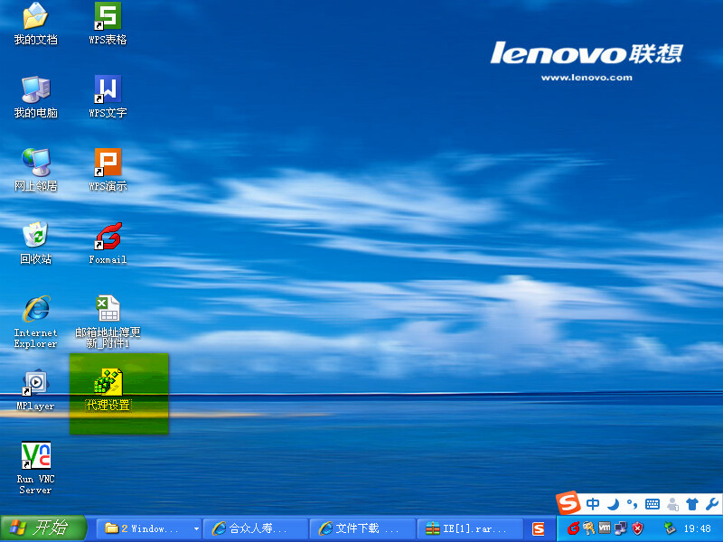The image size is (723, 542).
Task: Select the WPS文字 shortcut icon
Action: point(108,90)
